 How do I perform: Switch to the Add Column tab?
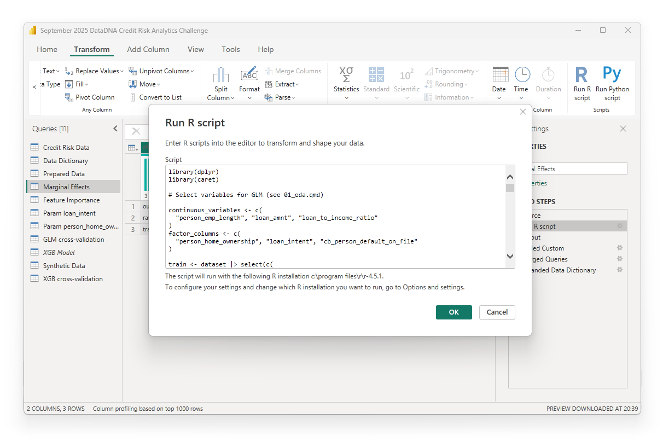point(148,49)
